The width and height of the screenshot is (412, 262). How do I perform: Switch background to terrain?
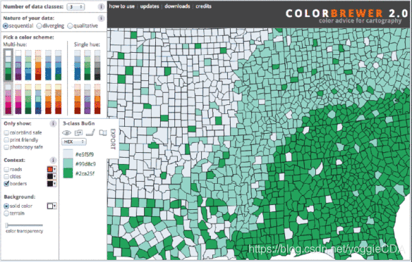[6, 213]
